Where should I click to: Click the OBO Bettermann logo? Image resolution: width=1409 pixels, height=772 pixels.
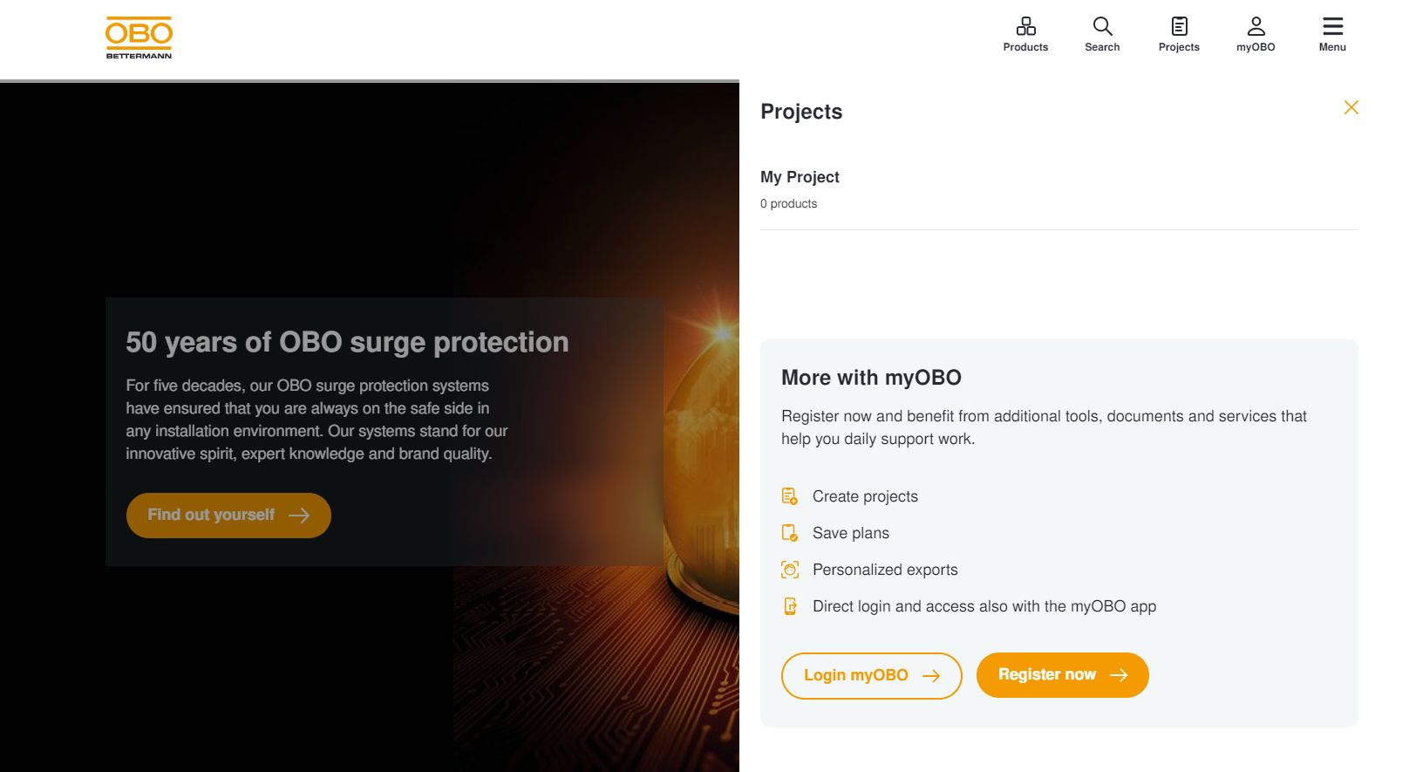tap(137, 35)
